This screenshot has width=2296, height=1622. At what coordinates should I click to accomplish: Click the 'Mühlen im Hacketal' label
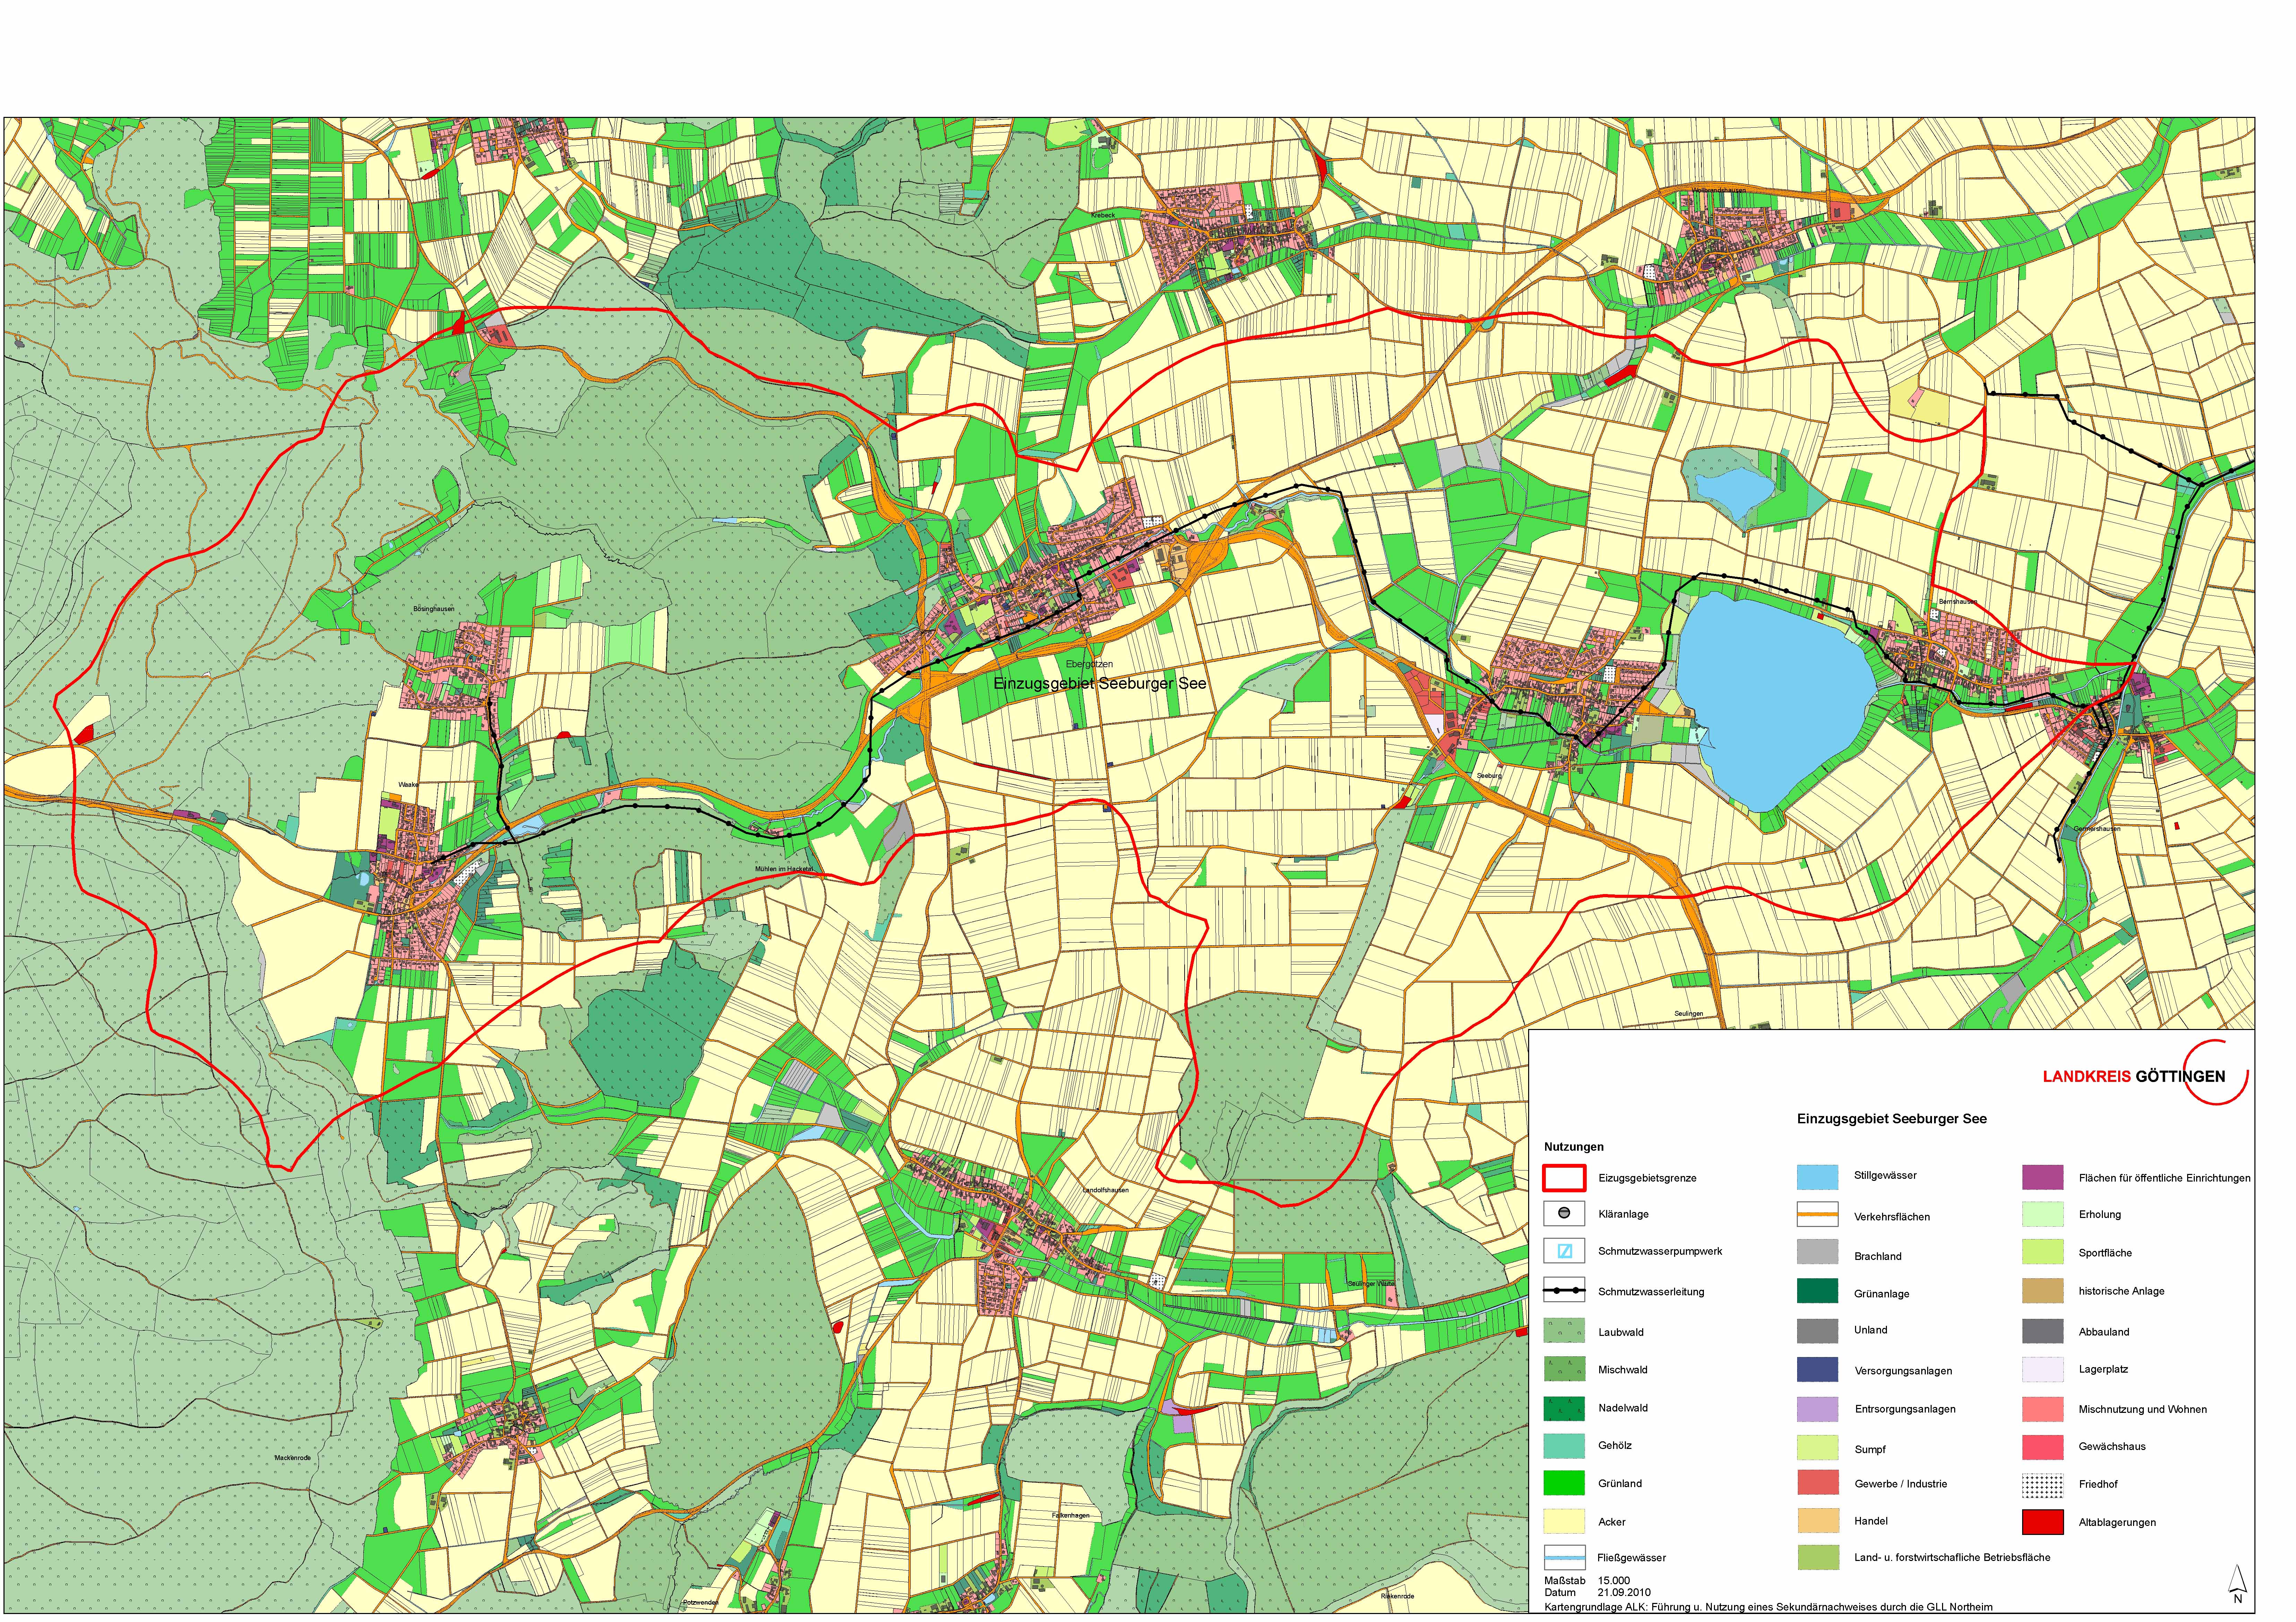click(x=784, y=868)
